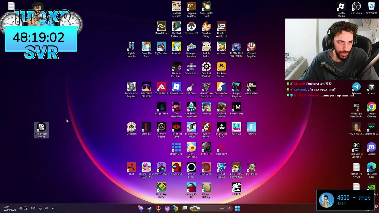
Task: Launch the Digging Together game icon
Action: [192, 9]
